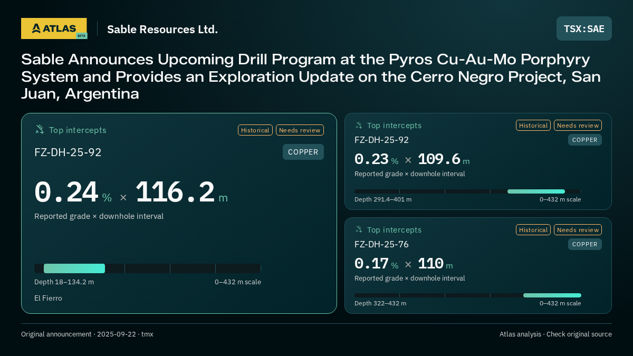Screen dimensions: 633x356
Task: Click the Sable Resources Ltd. company name
Action: click(x=162, y=30)
